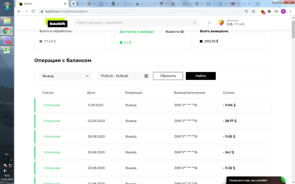Click the address bar URL backit.me
The image size is (295, 184).
click(66, 11)
